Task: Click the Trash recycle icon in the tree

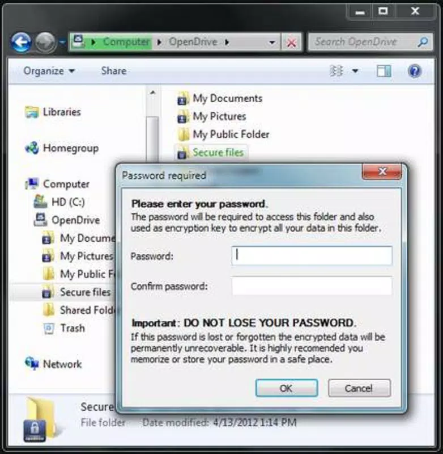Action: coord(49,329)
